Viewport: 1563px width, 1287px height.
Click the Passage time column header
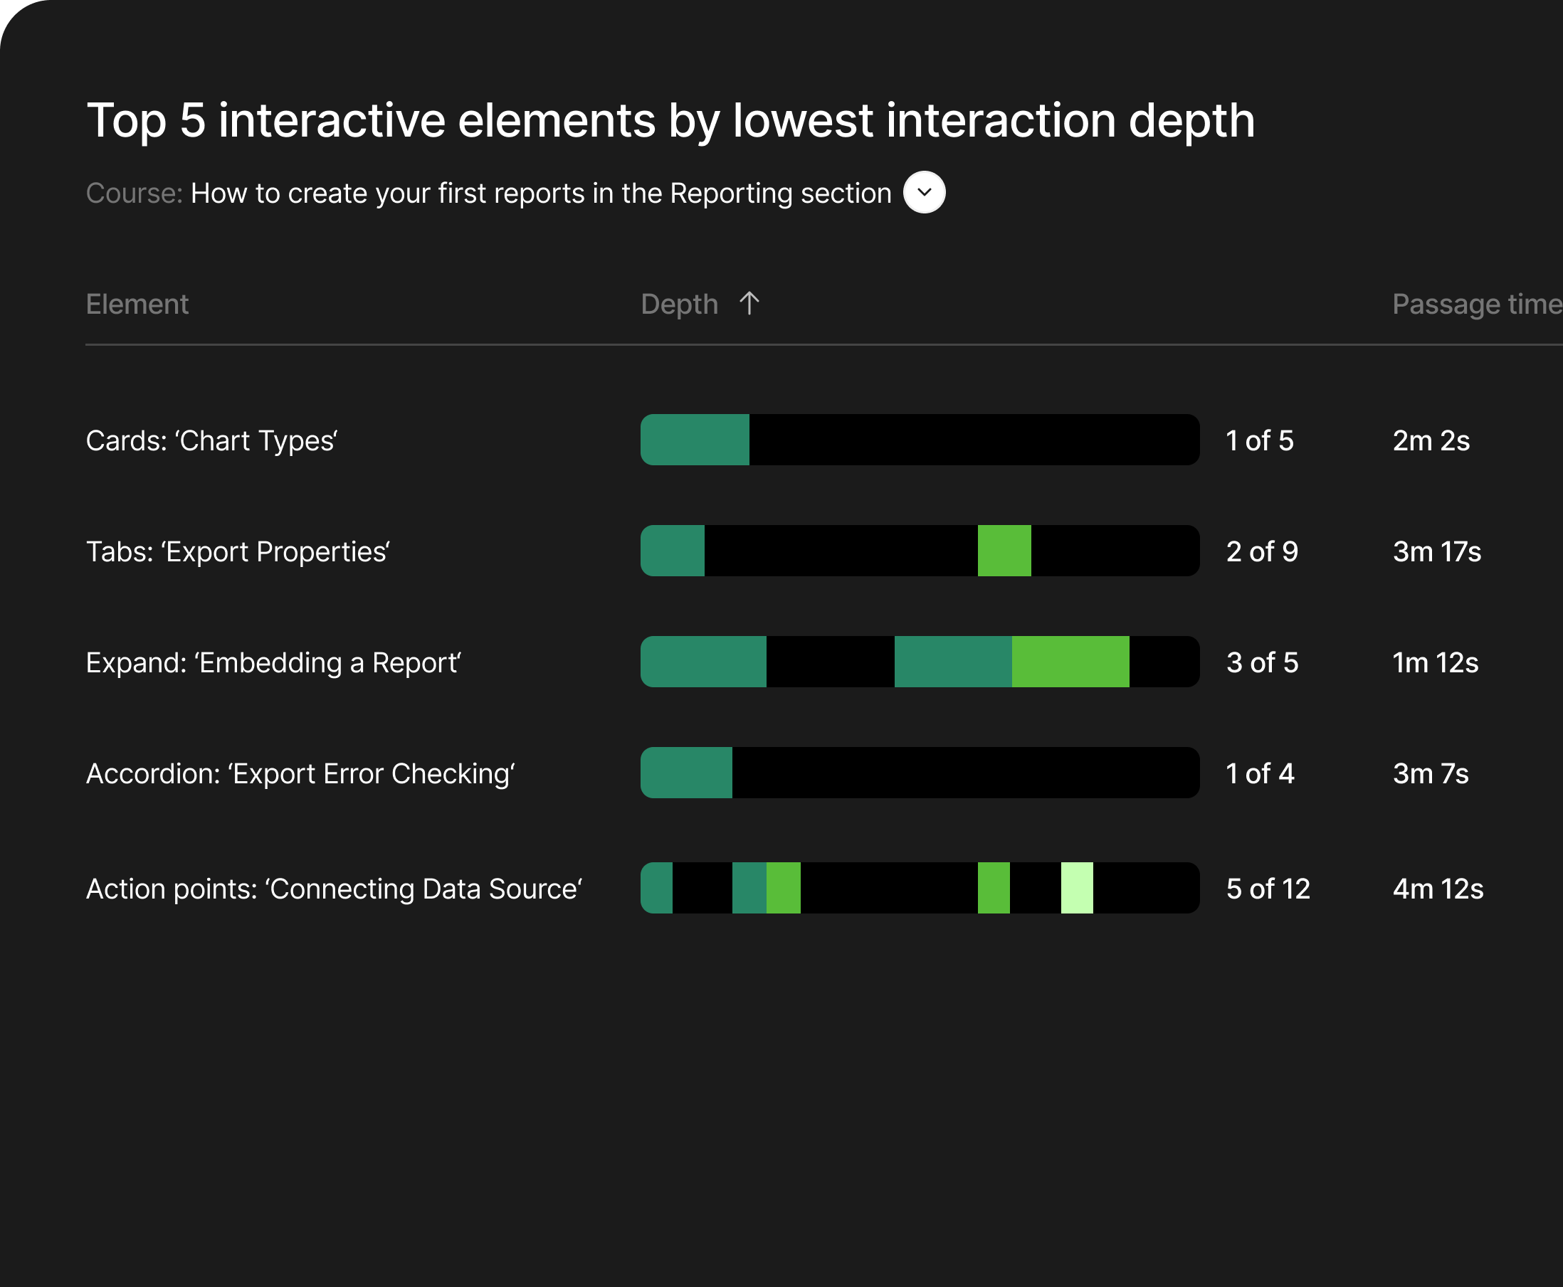[x=1475, y=304]
